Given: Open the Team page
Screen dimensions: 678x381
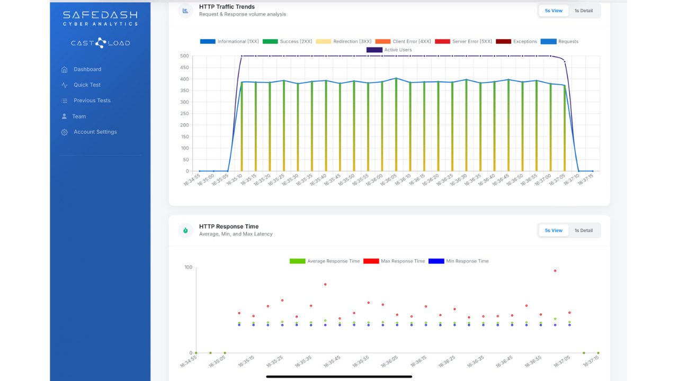Looking at the screenshot, I should tap(79, 116).
